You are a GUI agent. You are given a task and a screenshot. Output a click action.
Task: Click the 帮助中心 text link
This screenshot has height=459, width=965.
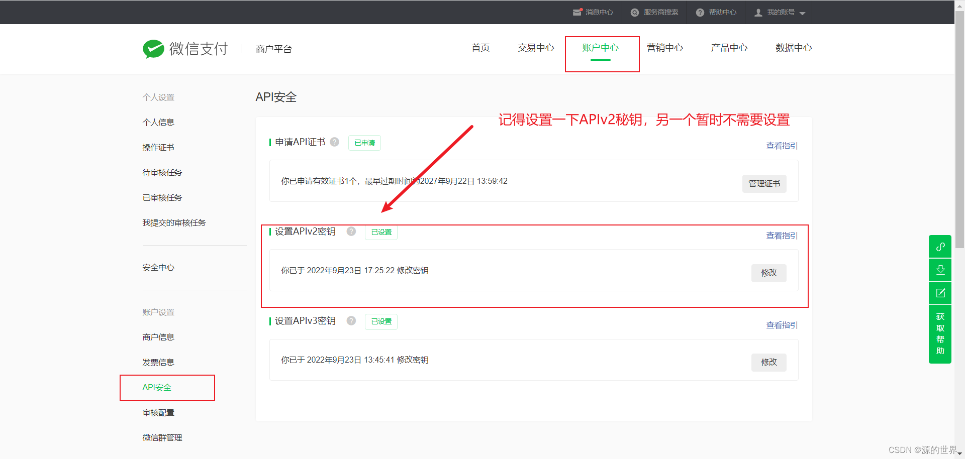(x=723, y=12)
